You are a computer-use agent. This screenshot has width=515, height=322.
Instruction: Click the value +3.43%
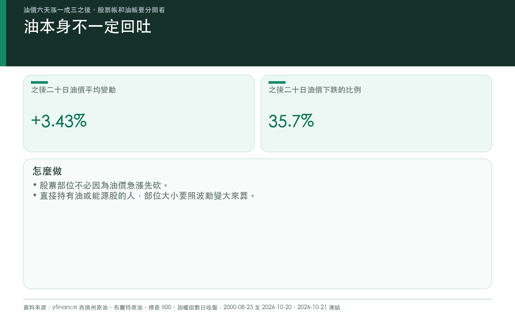(x=59, y=121)
